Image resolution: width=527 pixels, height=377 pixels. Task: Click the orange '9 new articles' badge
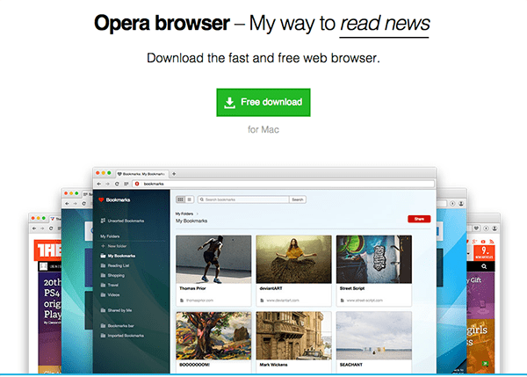(x=484, y=252)
